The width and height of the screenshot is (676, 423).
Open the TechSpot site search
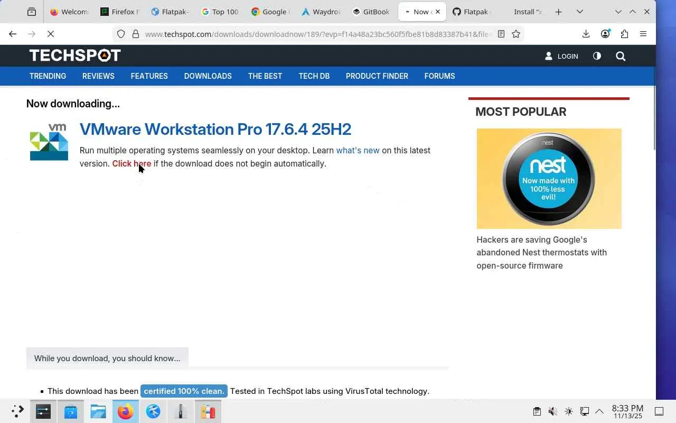pos(621,56)
